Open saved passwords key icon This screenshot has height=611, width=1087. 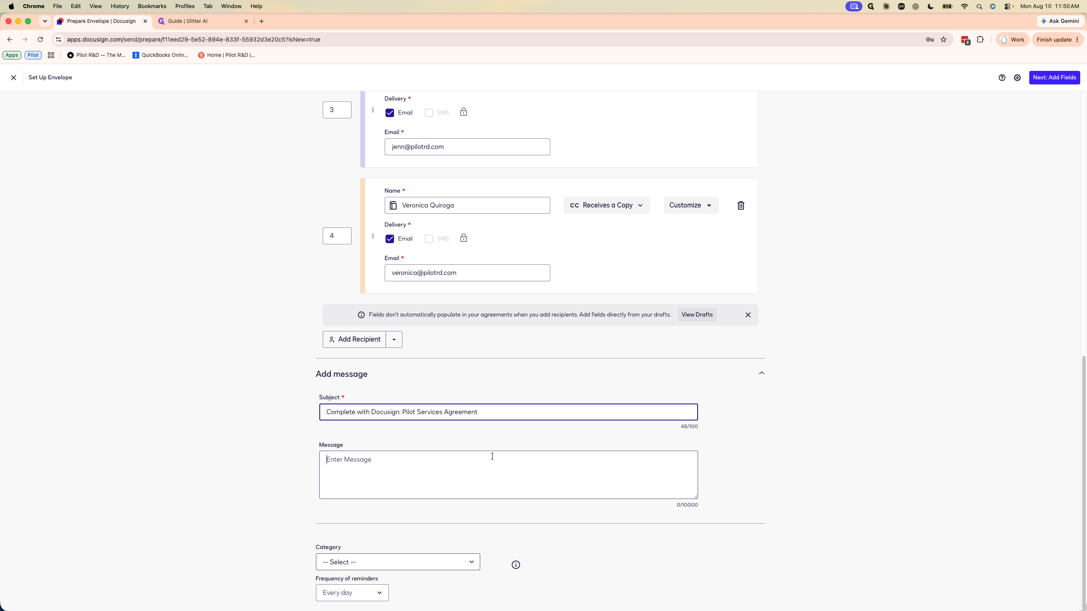pos(929,39)
